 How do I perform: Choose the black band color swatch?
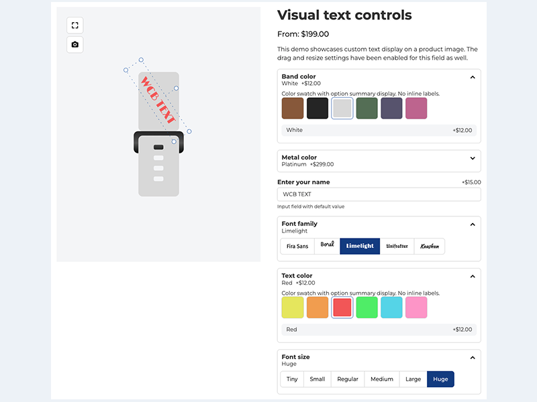[x=318, y=109]
